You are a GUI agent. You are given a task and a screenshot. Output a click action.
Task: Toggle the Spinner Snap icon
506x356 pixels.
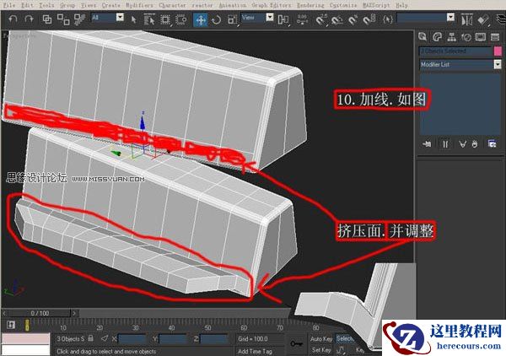(x=369, y=19)
